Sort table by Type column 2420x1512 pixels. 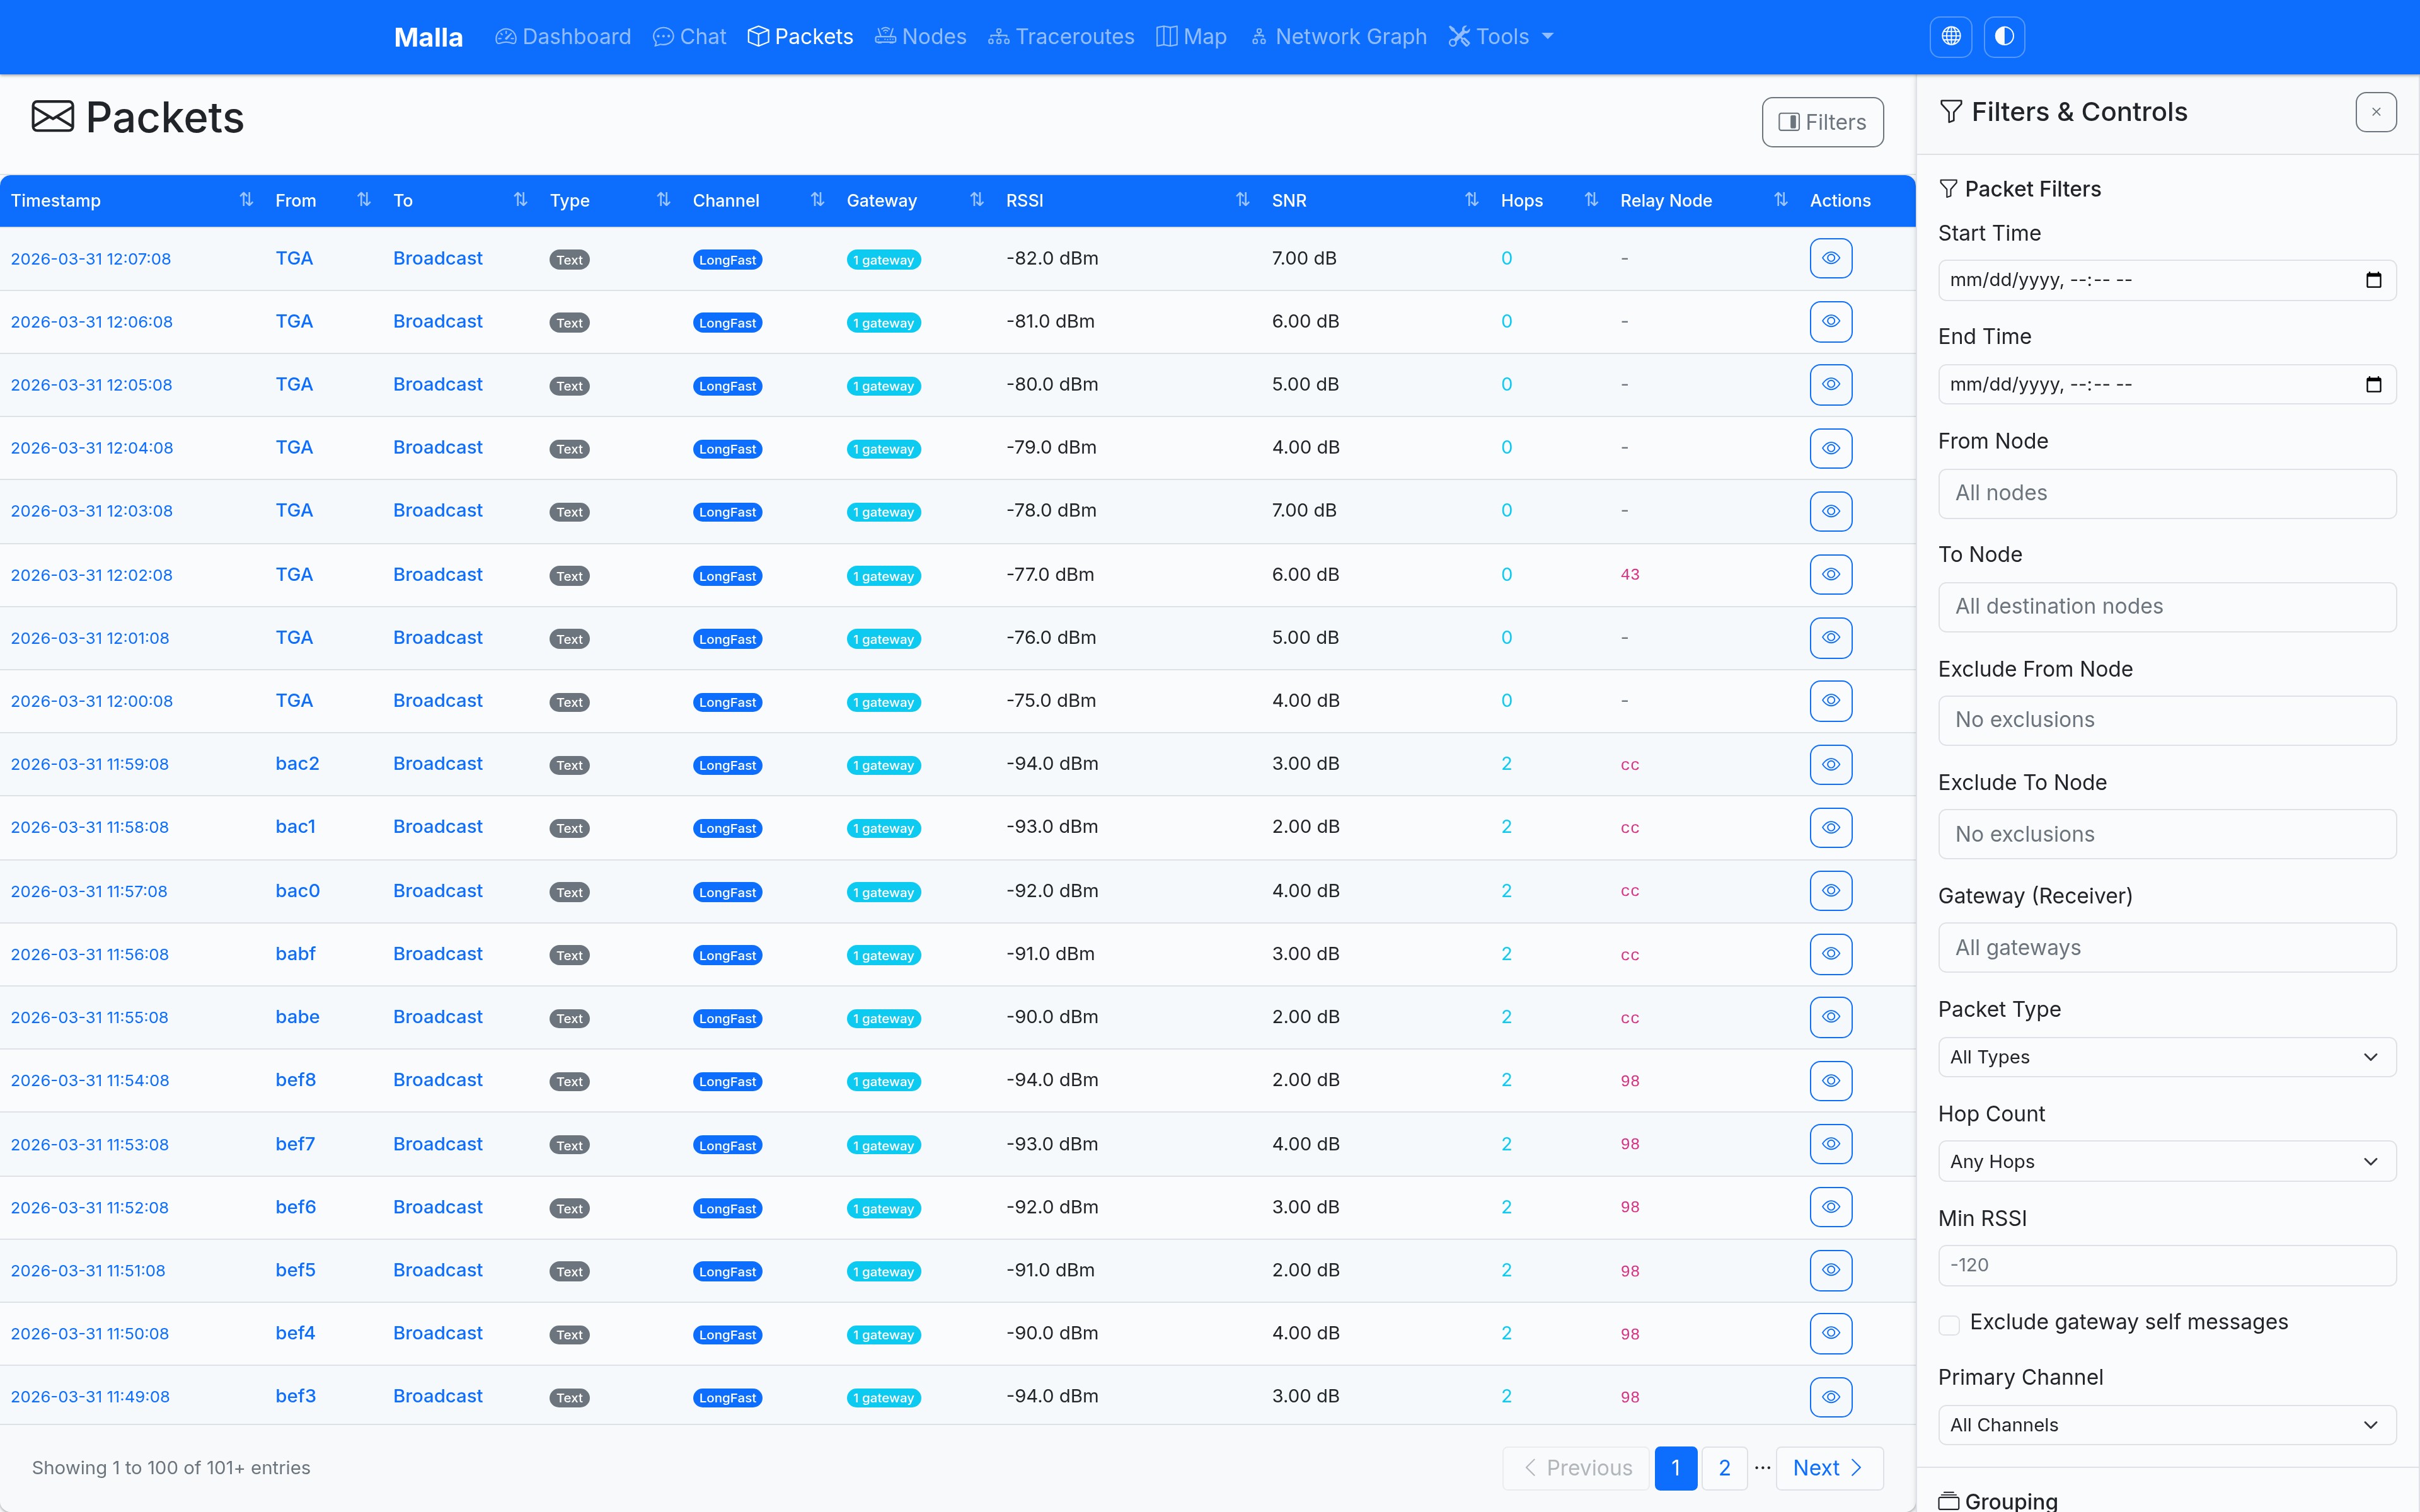611,200
